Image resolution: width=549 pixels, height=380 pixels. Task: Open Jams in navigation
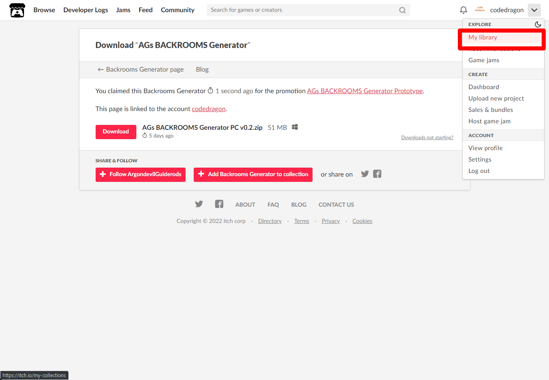(123, 10)
